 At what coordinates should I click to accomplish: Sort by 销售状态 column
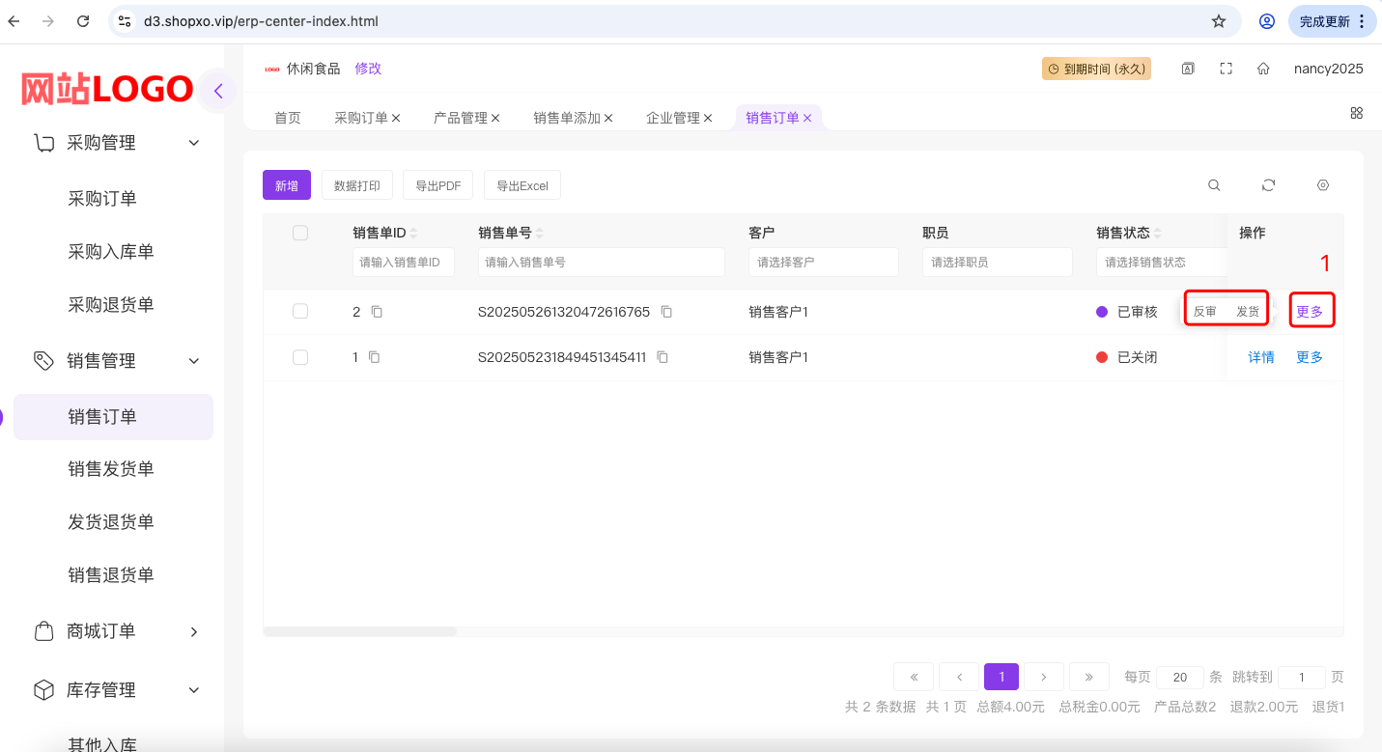pyautogui.click(x=1158, y=233)
